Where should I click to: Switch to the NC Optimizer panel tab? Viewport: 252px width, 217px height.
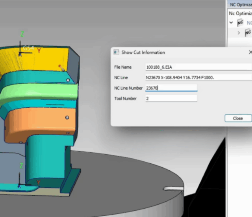[240, 4]
